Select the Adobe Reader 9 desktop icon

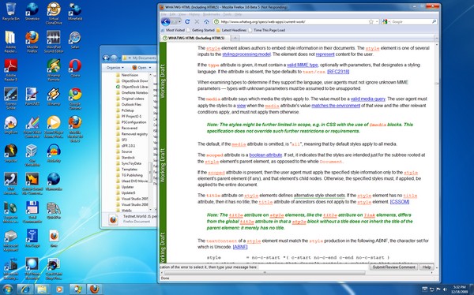[x=11, y=70]
